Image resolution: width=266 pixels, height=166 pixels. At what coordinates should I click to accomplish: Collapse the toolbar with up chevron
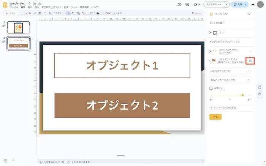tap(200, 13)
